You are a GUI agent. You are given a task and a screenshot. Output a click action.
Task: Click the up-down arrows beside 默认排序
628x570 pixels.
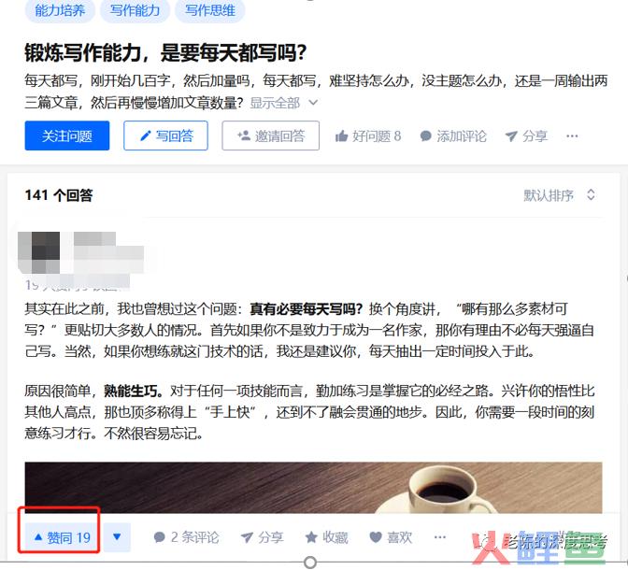[591, 195]
